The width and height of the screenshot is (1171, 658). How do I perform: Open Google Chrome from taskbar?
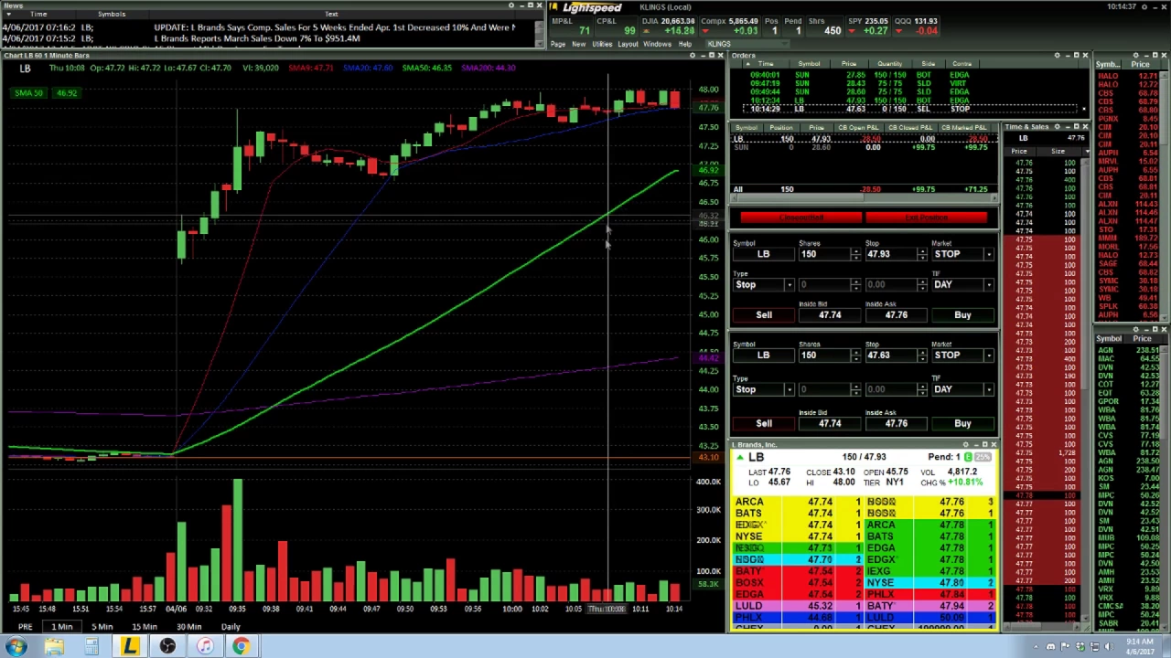pos(241,646)
